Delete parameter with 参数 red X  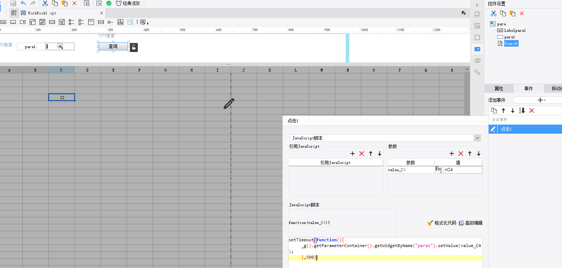coord(461,154)
